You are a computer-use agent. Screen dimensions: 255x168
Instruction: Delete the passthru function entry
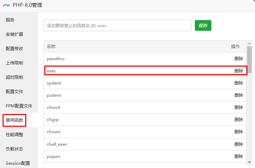click(x=238, y=58)
